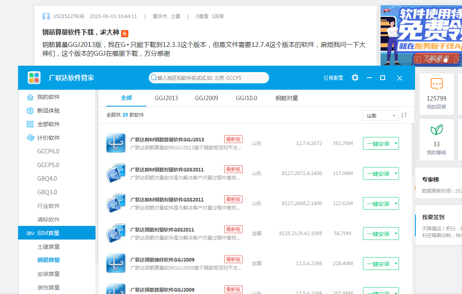The image size is (462, 294).
Task: Click the orange 专 badge after question title
Action: click(125, 34)
